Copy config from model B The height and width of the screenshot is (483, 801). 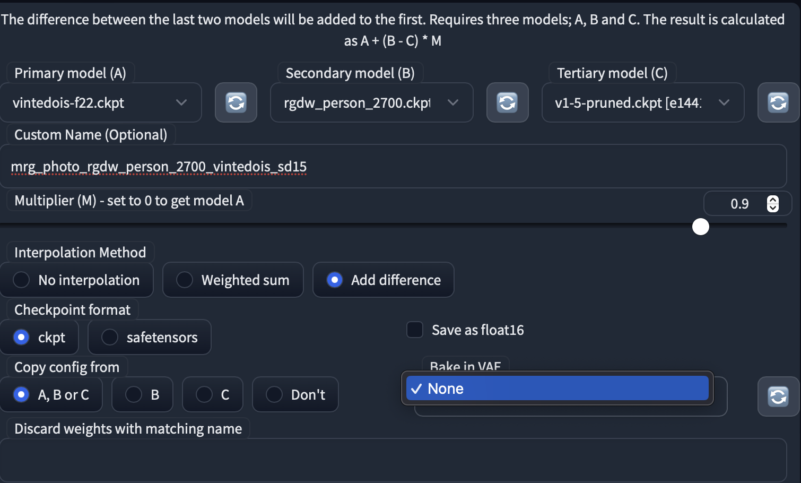point(134,394)
